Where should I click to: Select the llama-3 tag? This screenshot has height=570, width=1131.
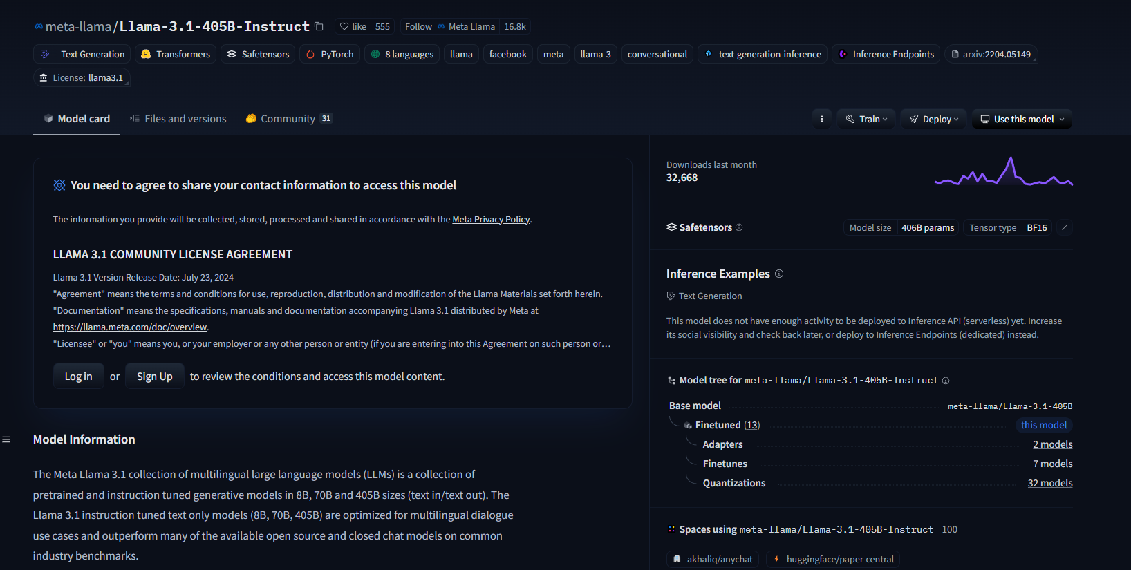tap(595, 54)
